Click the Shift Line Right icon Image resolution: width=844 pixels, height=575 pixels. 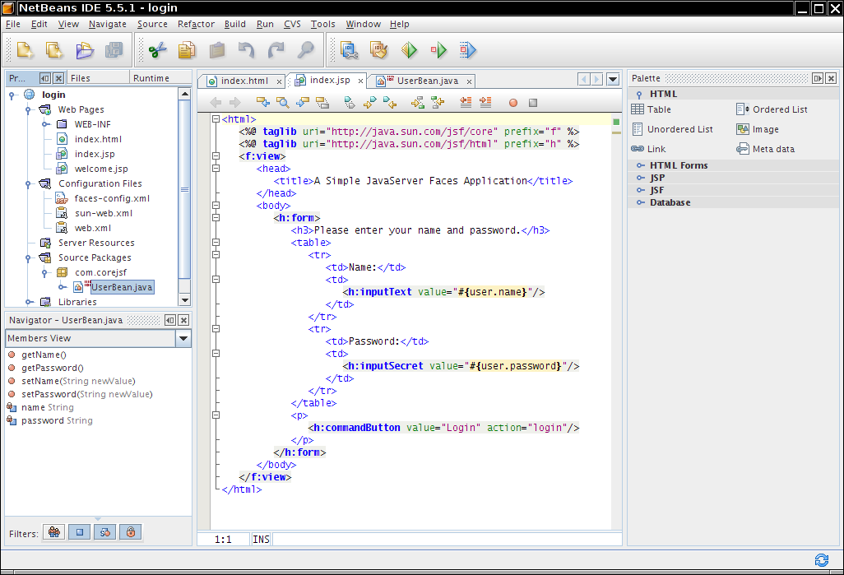point(485,102)
